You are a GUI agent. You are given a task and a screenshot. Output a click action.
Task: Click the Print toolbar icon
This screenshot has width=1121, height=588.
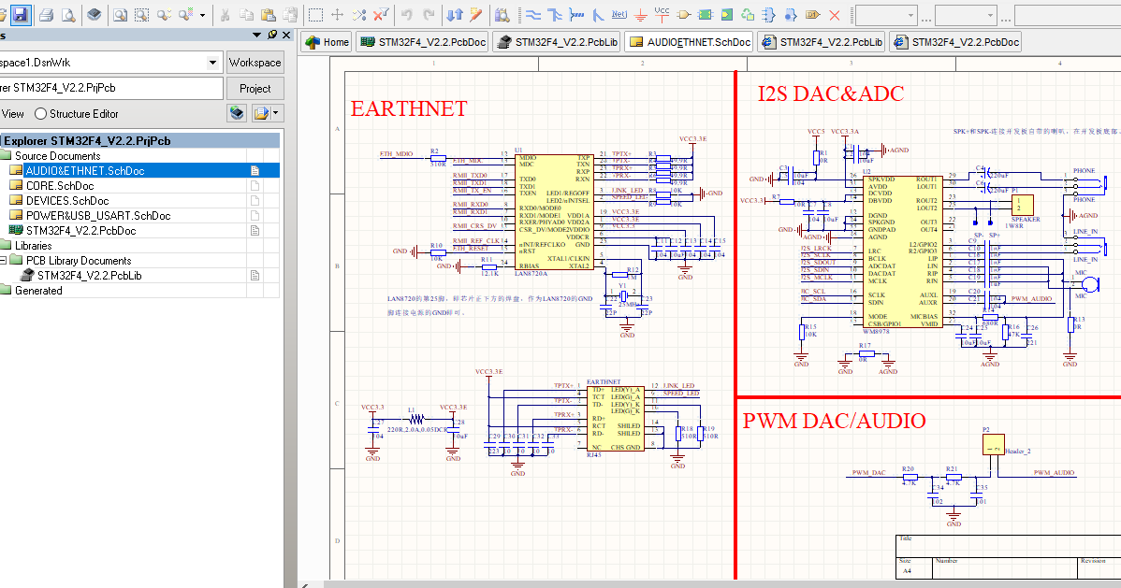47,14
